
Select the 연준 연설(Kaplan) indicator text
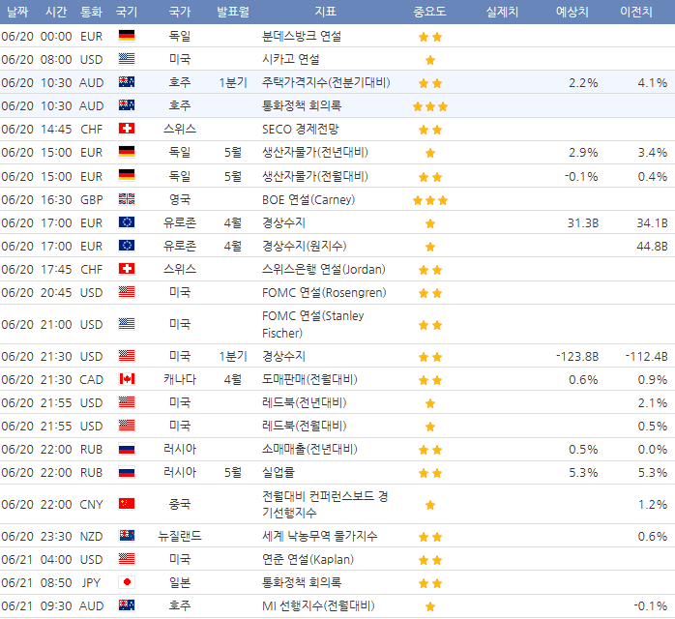tap(308, 560)
